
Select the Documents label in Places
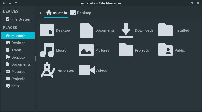click(21, 64)
